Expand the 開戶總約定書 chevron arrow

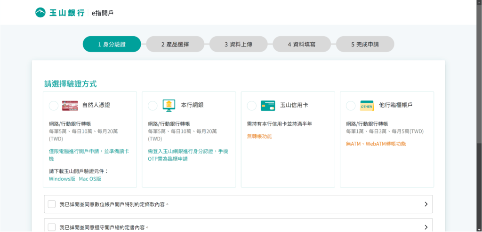pyautogui.click(x=426, y=227)
